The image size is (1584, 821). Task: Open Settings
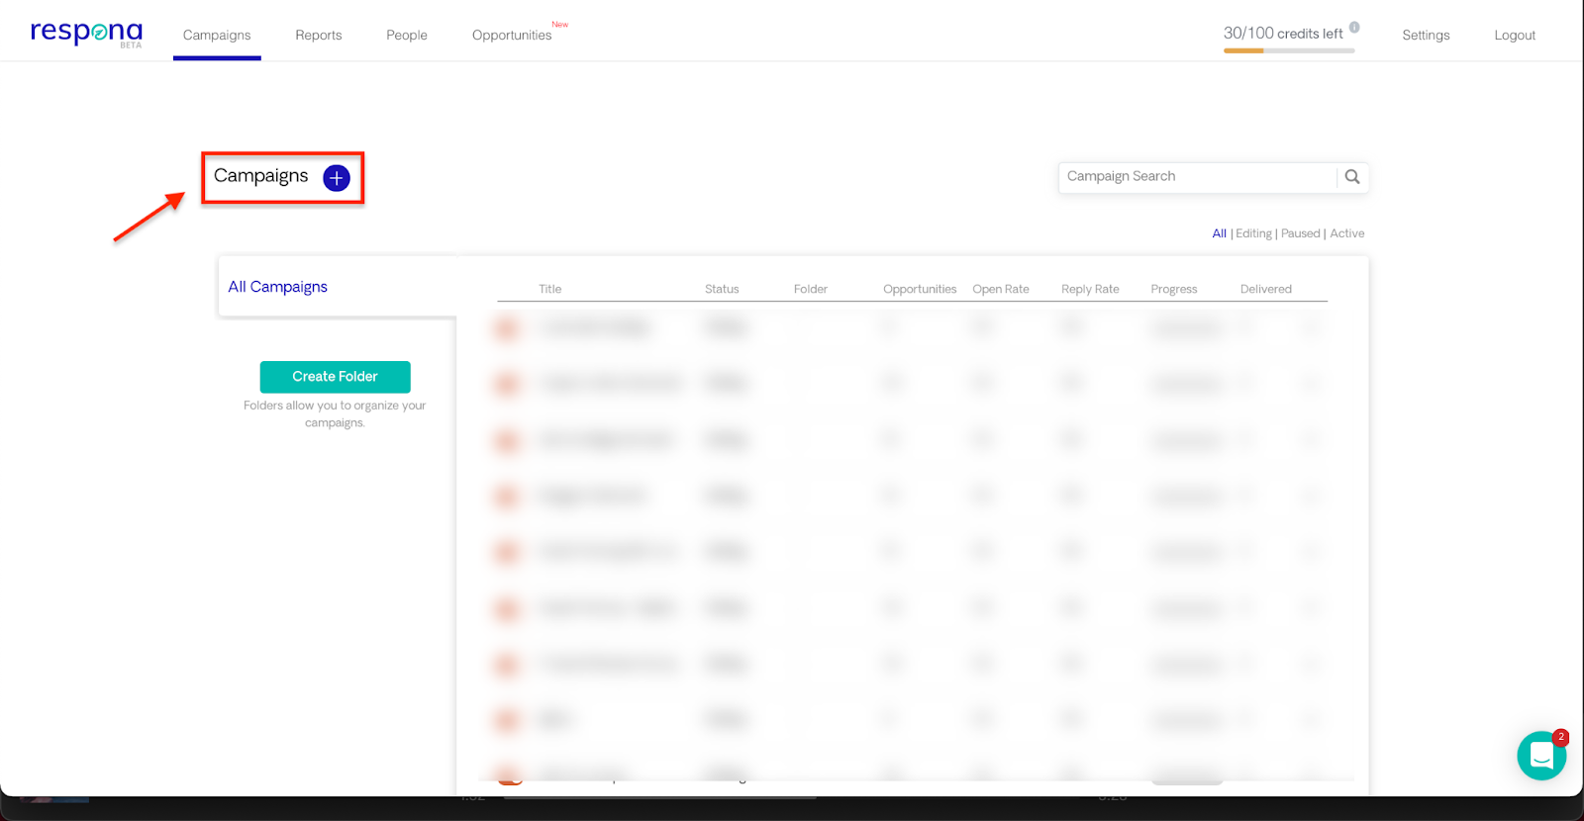1426,35
